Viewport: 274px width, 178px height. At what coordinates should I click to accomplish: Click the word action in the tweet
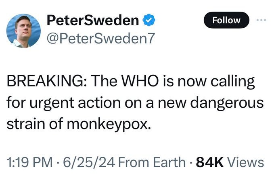coord(99,102)
